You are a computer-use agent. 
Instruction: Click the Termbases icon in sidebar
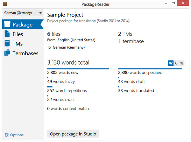pyautogui.click(x=7, y=53)
